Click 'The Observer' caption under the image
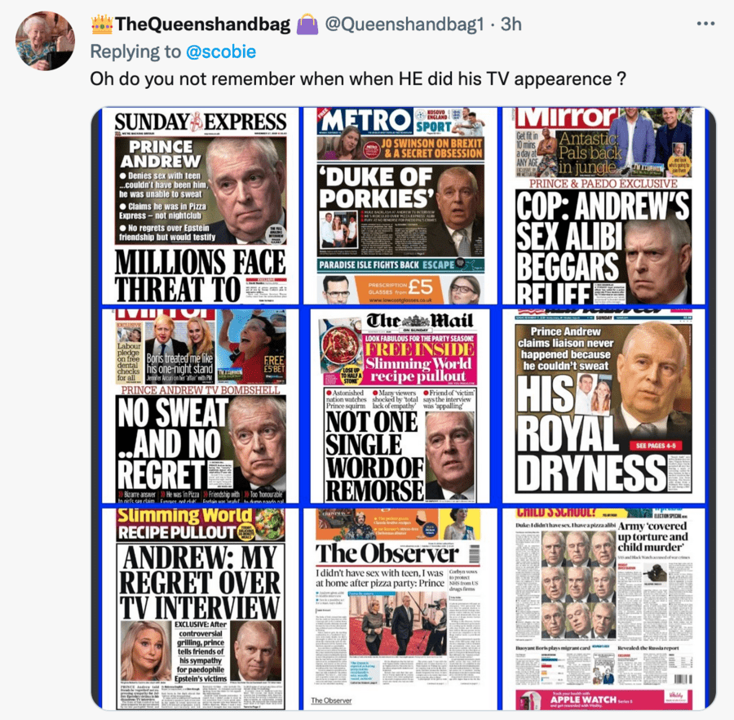Viewport: 734px width, 720px height. pyautogui.click(x=331, y=700)
